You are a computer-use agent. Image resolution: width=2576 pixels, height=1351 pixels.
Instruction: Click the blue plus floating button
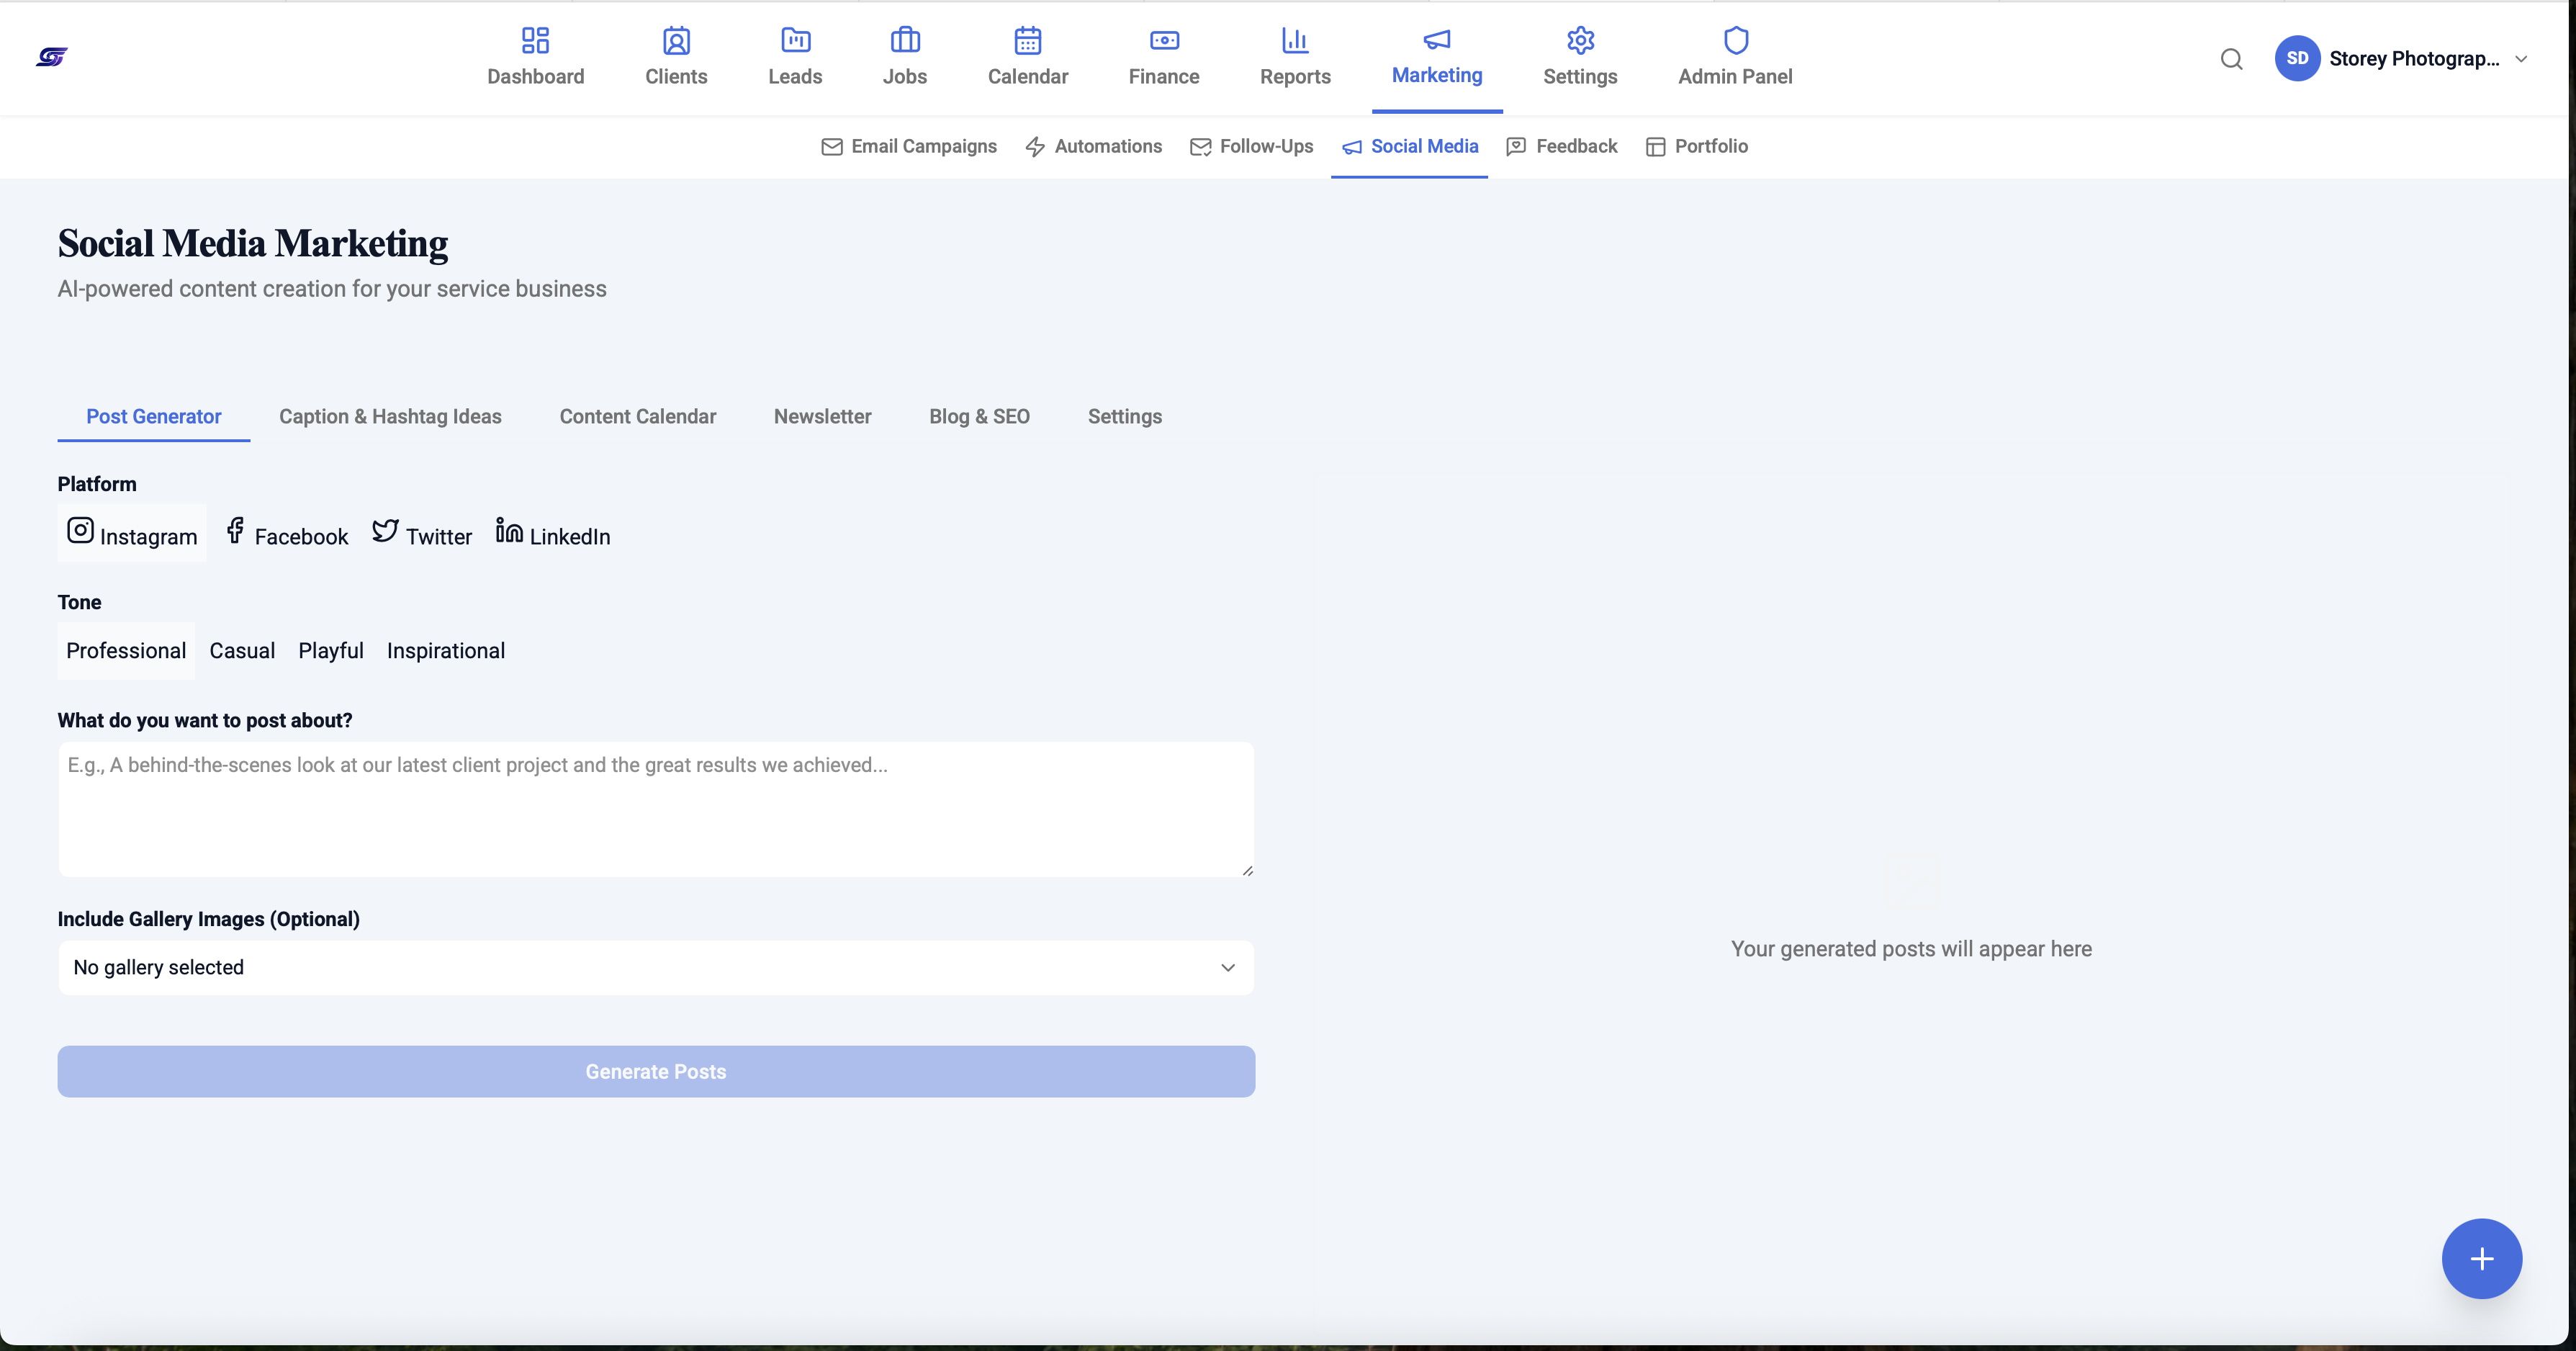[2481, 1258]
